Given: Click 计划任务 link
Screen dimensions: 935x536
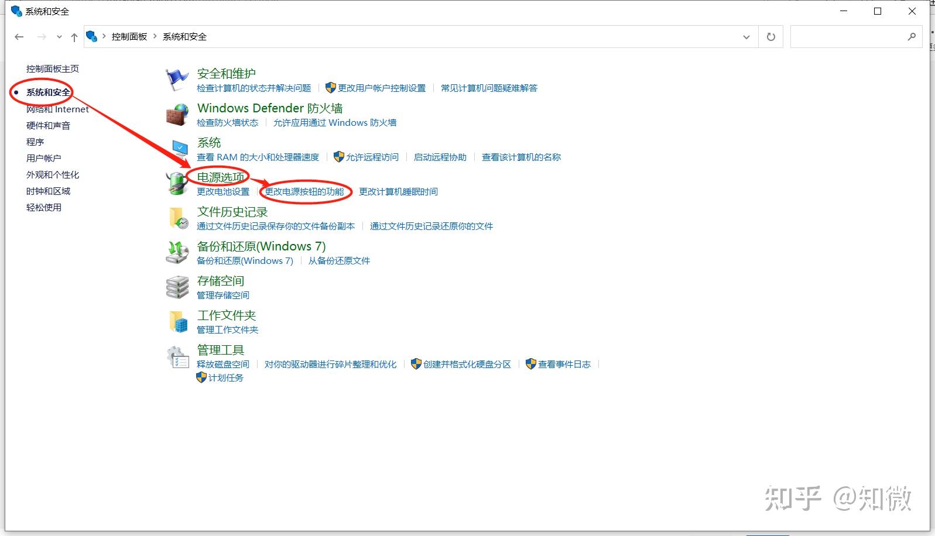Looking at the screenshot, I should (226, 377).
